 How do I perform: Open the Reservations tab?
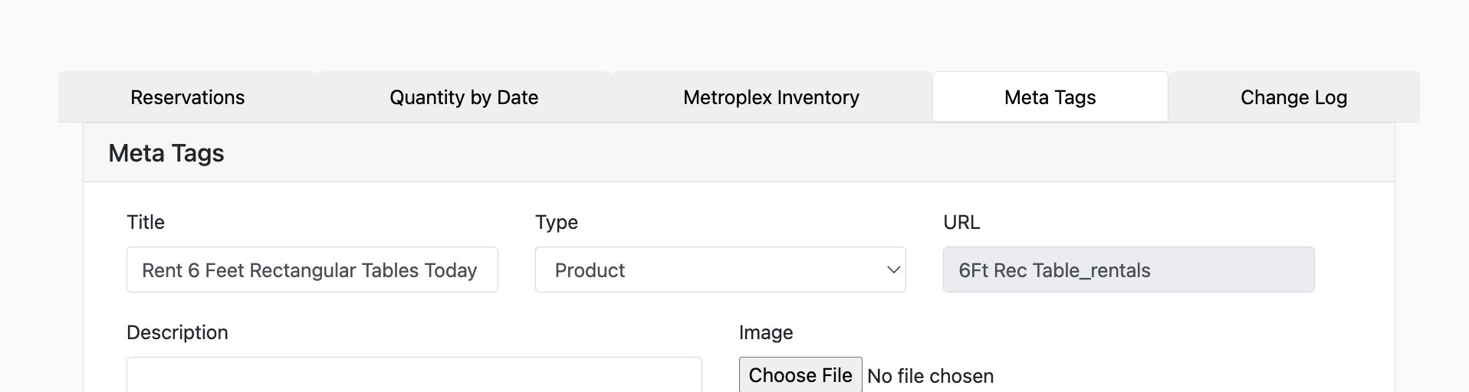(x=188, y=97)
